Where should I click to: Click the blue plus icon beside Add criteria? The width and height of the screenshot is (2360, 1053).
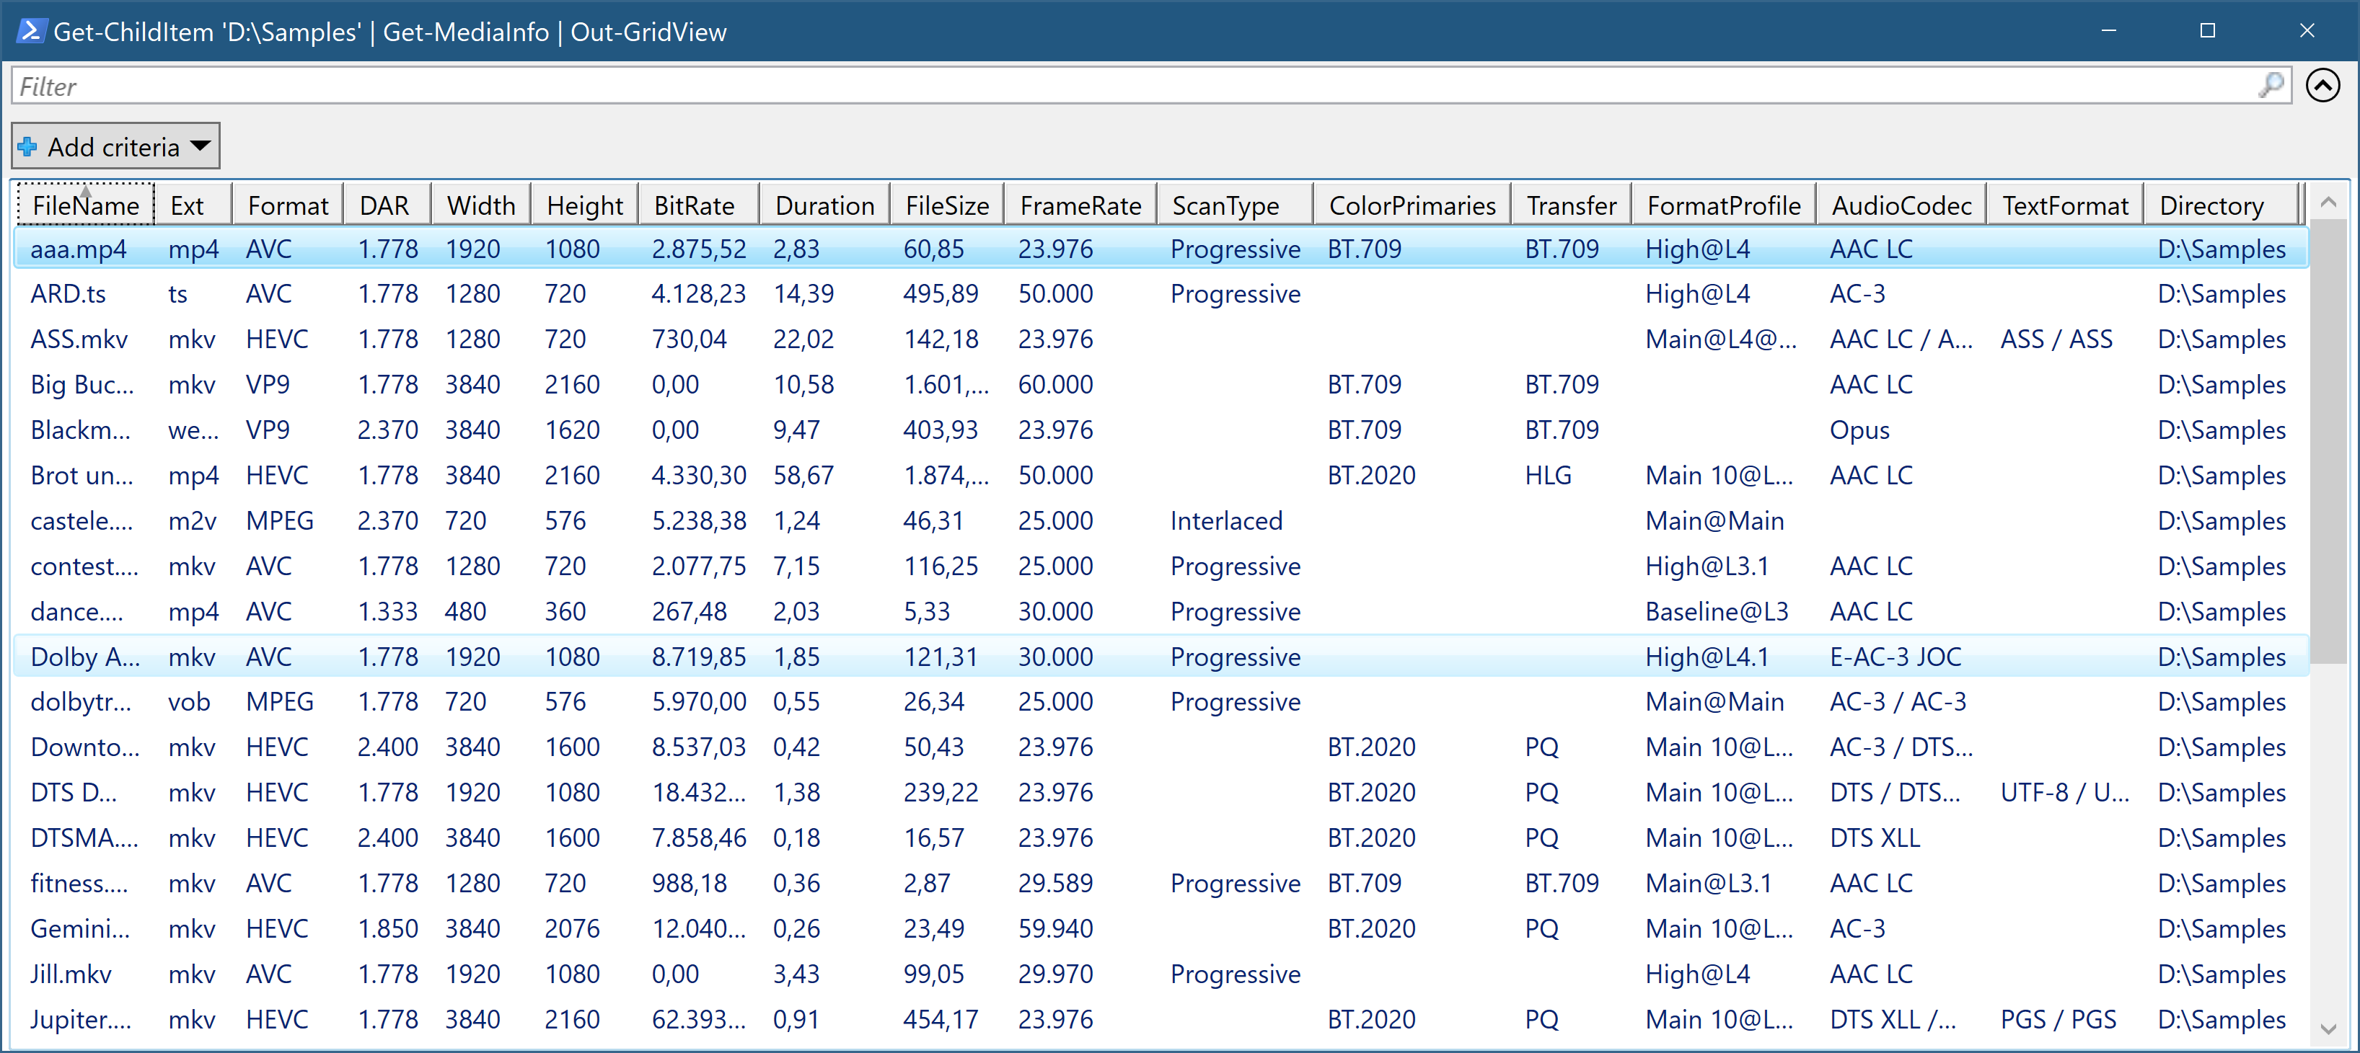click(28, 146)
